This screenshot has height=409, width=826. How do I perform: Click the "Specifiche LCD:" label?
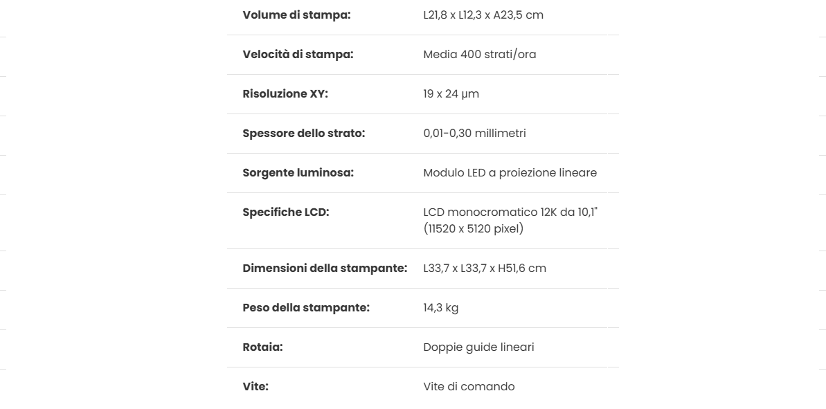285,212
